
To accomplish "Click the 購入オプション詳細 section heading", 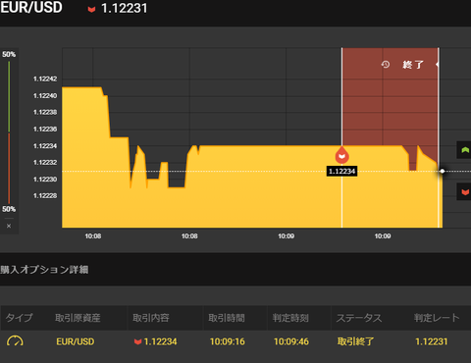I will 44,270.
